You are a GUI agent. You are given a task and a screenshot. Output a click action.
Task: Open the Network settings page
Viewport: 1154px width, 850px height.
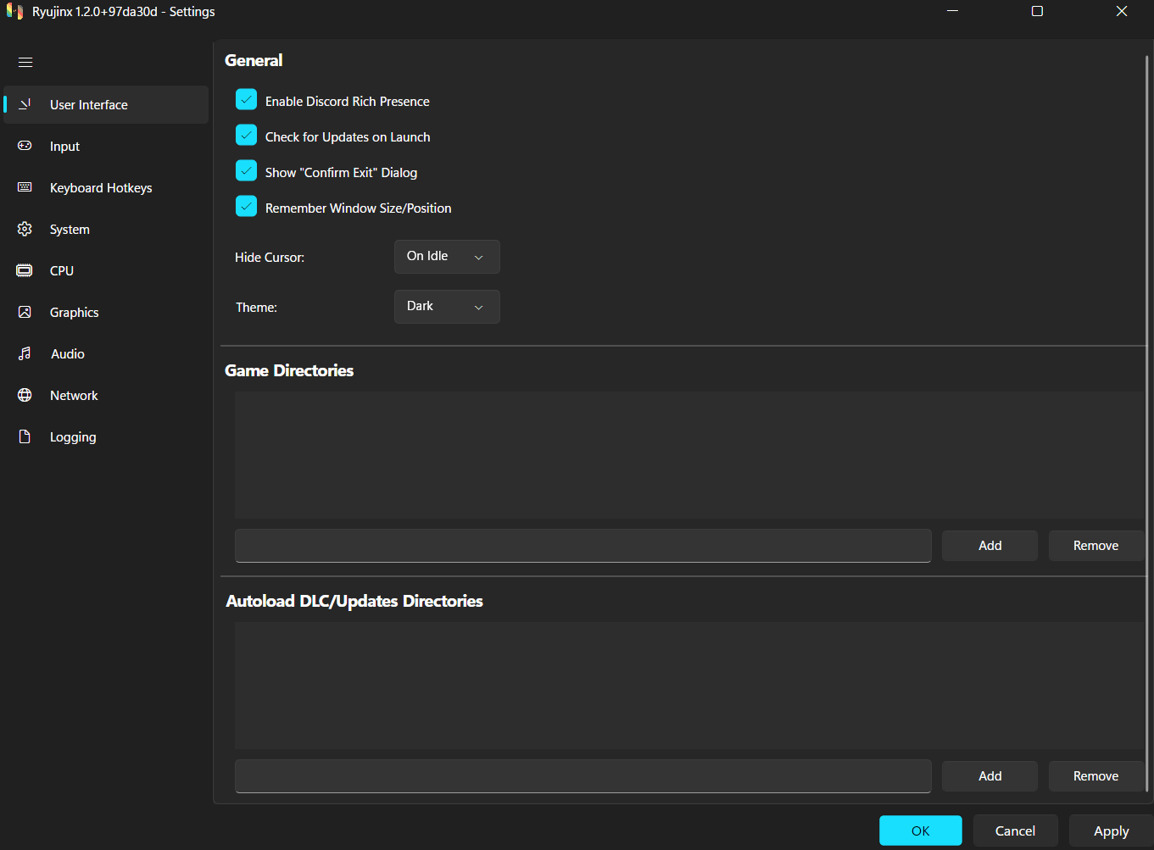[106, 395]
